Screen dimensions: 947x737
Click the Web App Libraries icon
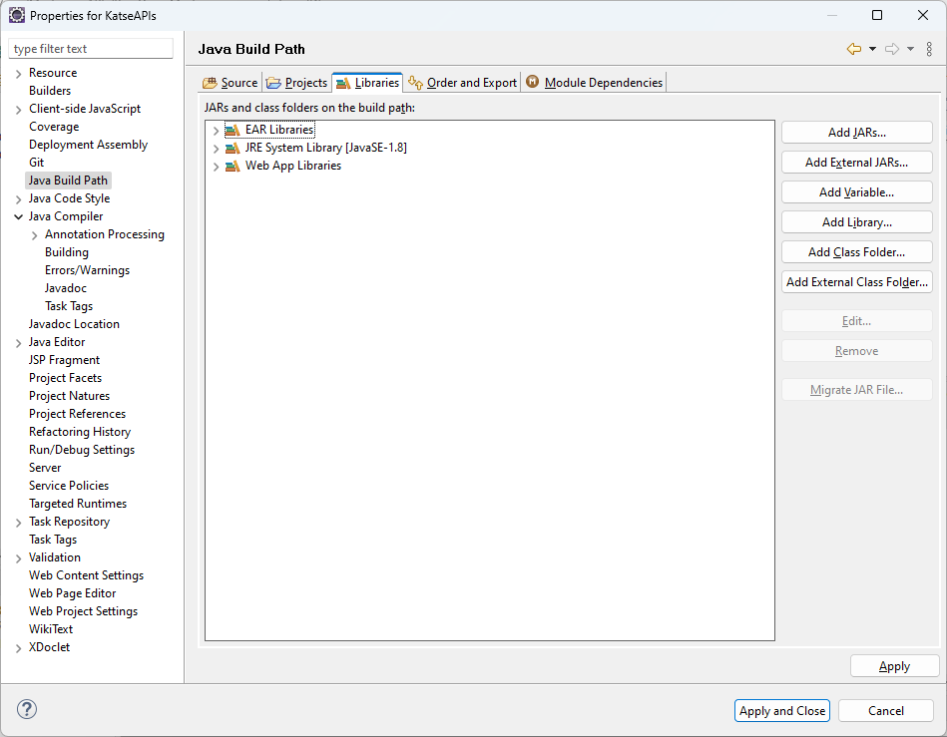[x=233, y=166]
